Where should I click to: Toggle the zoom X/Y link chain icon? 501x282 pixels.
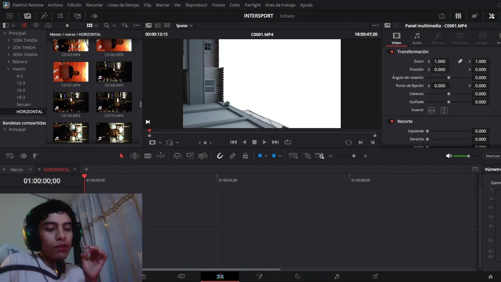(460, 61)
